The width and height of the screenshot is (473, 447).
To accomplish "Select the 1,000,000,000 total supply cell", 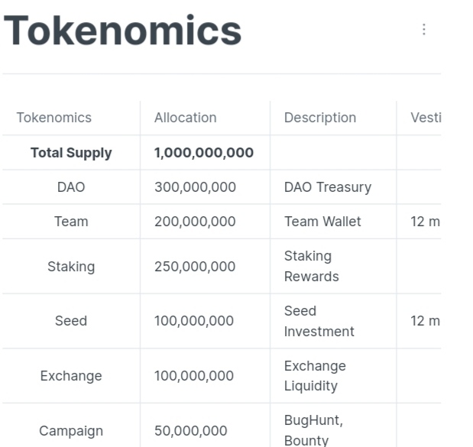I will (203, 153).
